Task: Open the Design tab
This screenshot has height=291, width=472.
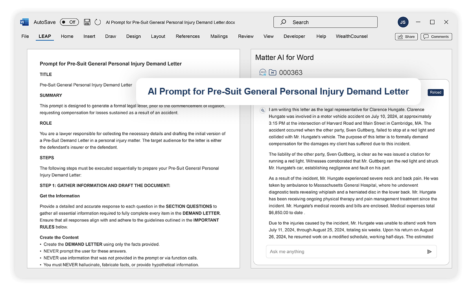Action: pyautogui.click(x=133, y=36)
